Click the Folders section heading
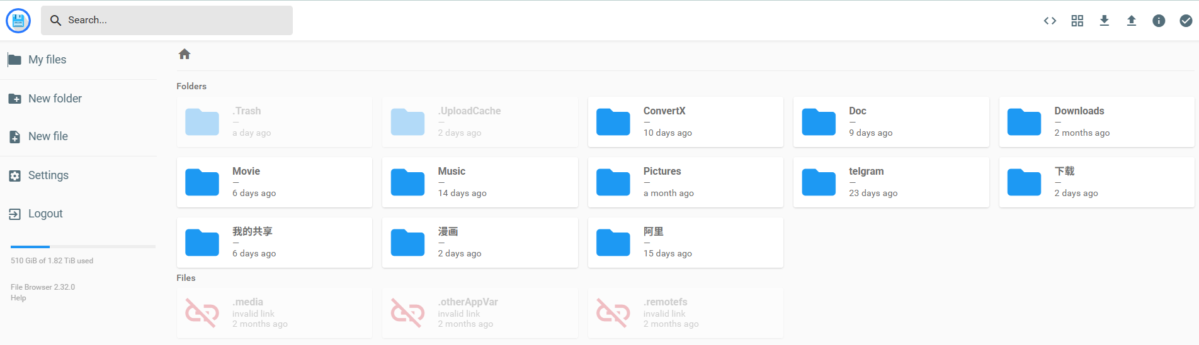 coord(191,86)
